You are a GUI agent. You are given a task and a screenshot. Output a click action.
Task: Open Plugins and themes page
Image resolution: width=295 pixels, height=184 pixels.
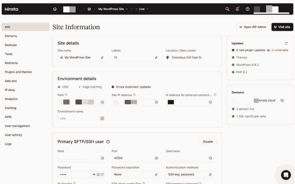click(18, 72)
